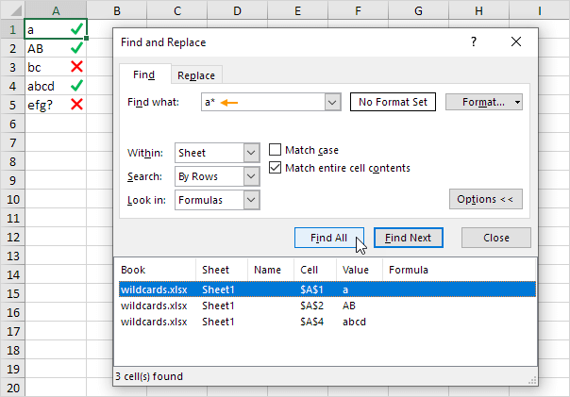Expand the Look in Formulas dropdown
Screen dimensions: 570x397
point(251,200)
